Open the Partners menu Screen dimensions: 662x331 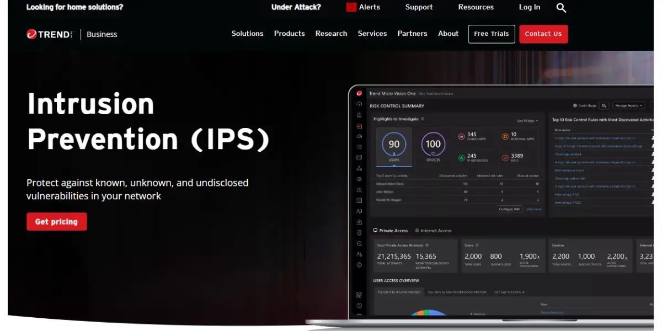click(x=413, y=34)
